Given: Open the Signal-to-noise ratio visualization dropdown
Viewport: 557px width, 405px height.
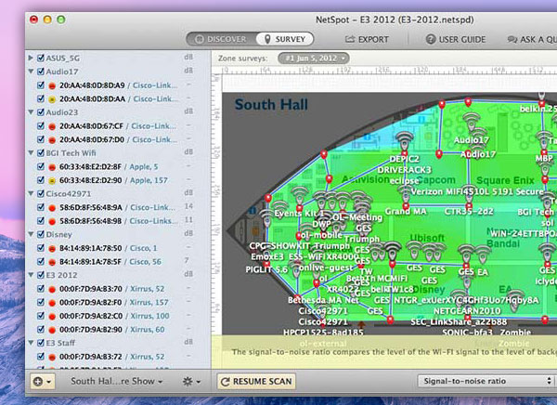Looking at the screenshot, I should click(486, 381).
